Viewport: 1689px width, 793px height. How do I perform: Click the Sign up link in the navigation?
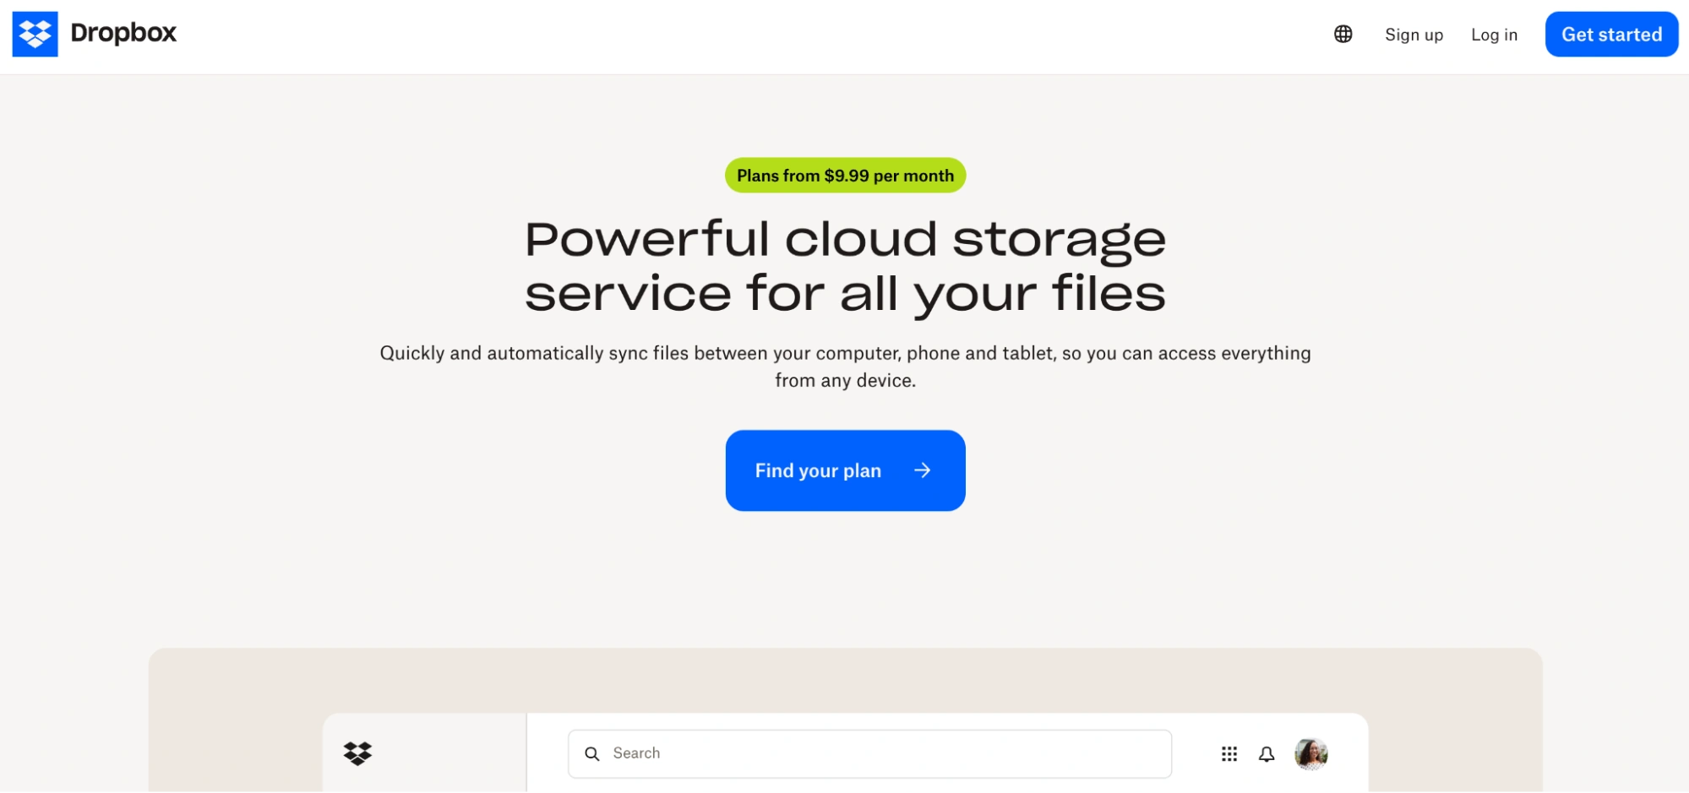point(1413,35)
